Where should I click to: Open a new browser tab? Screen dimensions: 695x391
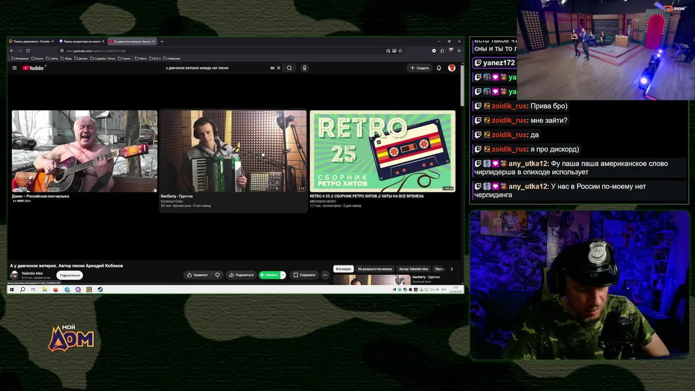pos(161,41)
